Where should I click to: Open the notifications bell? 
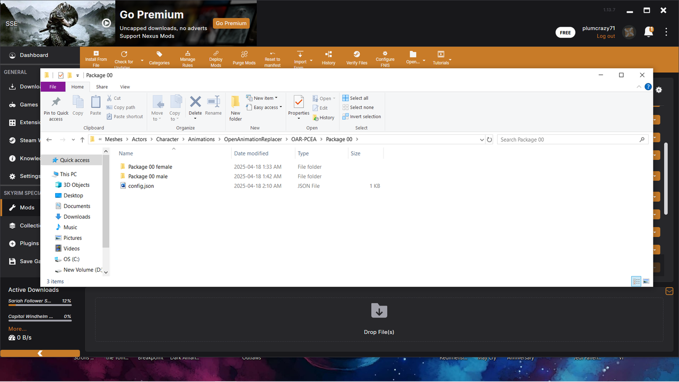coord(648,32)
